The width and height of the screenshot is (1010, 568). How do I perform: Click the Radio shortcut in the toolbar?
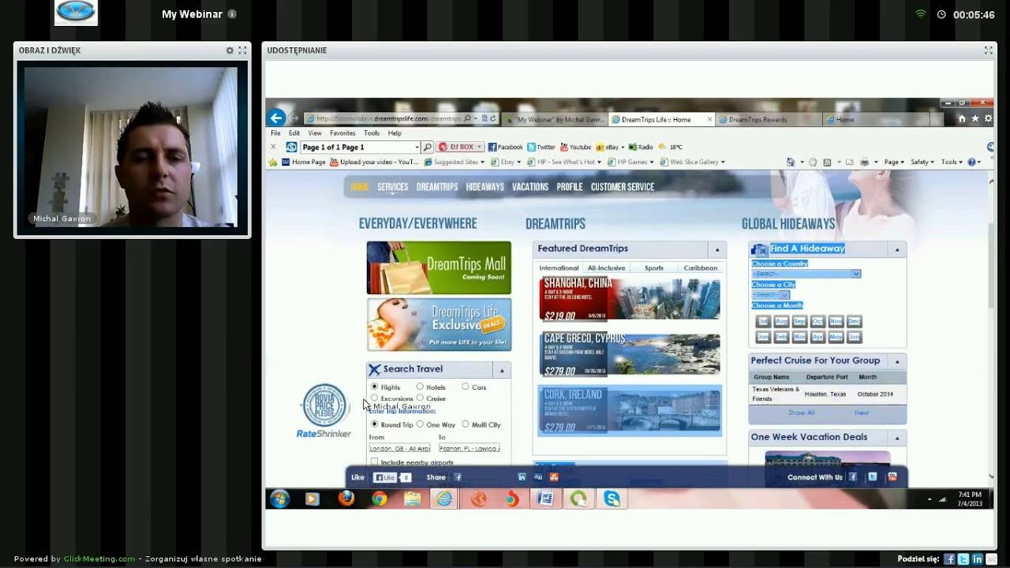641,147
